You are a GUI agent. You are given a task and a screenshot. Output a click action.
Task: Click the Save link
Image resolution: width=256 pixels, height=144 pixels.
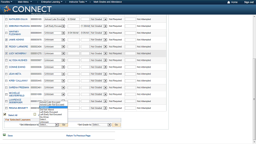[10, 136]
